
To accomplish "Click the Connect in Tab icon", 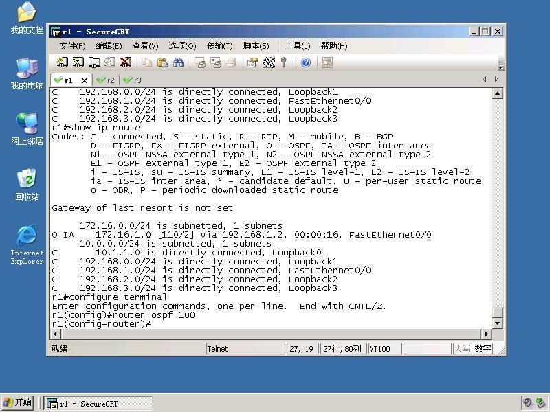I will [x=94, y=62].
